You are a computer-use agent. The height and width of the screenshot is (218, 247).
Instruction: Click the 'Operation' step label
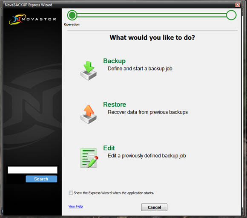point(72,24)
